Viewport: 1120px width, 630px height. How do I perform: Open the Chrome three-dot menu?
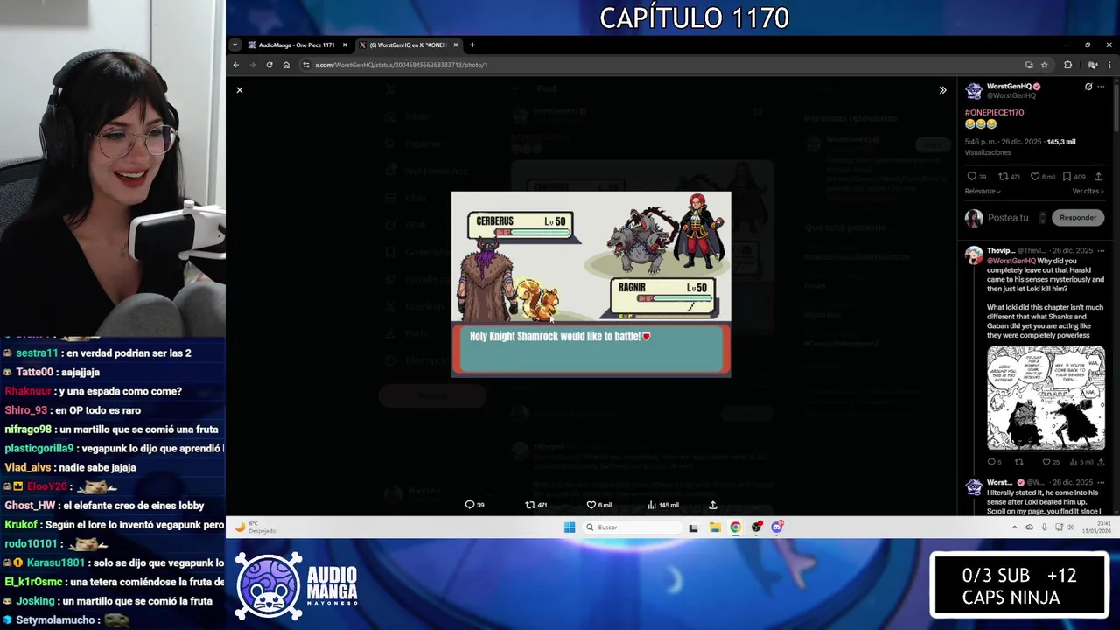click(1109, 65)
